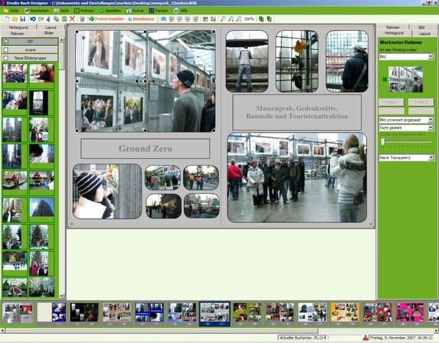Click the icon right of checkmark image icon

pyautogui.click(x=213, y=19)
